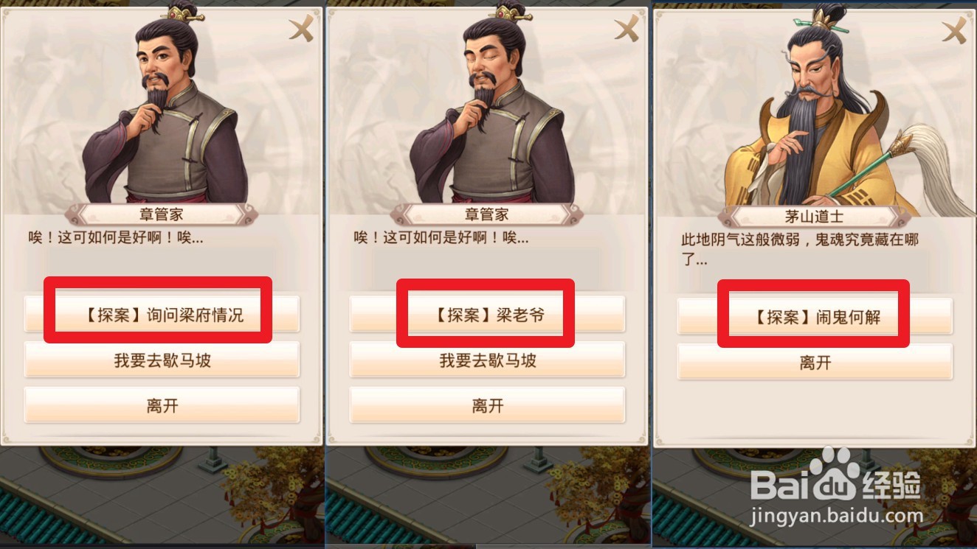Choose 我要去歇马坡 in middle dialog
Screen dimensions: 977x549
487,360
